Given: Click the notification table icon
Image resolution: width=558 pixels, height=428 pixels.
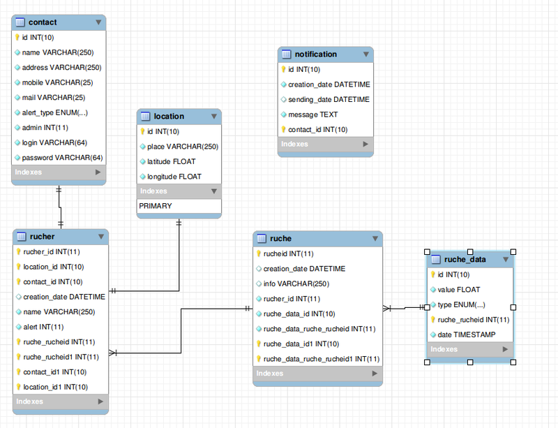Looking at the screenshot, I should (x=286, y=54).
